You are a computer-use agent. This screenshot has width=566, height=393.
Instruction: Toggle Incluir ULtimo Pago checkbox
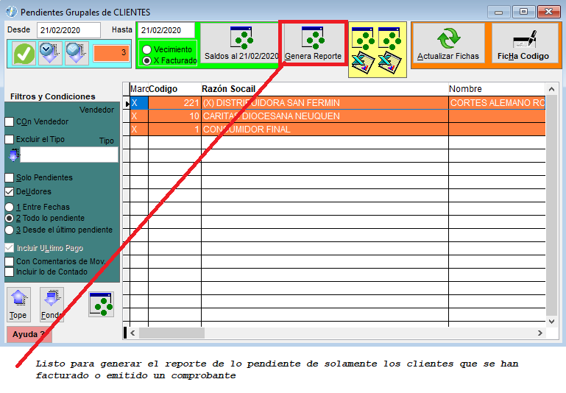click(10, 248)
